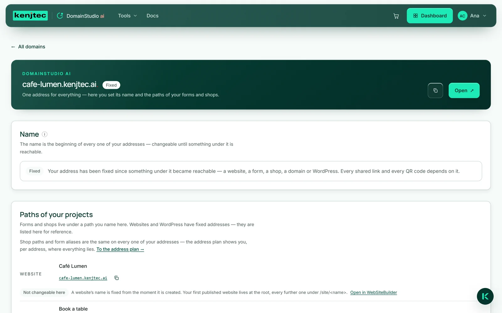Viewport: 502px width, 313px height.
Task: Click the Fixed tag in the Name notice
Action: tap(35, 171)
